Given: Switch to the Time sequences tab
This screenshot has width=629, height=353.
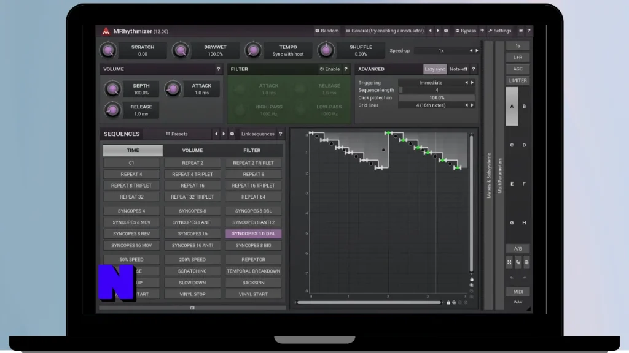Looking at the screenshot, I should 133,150.
